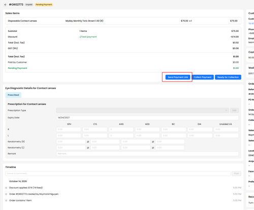This screenshot has width=254, height=210.
Task: Post the timeline comment
Action: click(x=236, y=174)
